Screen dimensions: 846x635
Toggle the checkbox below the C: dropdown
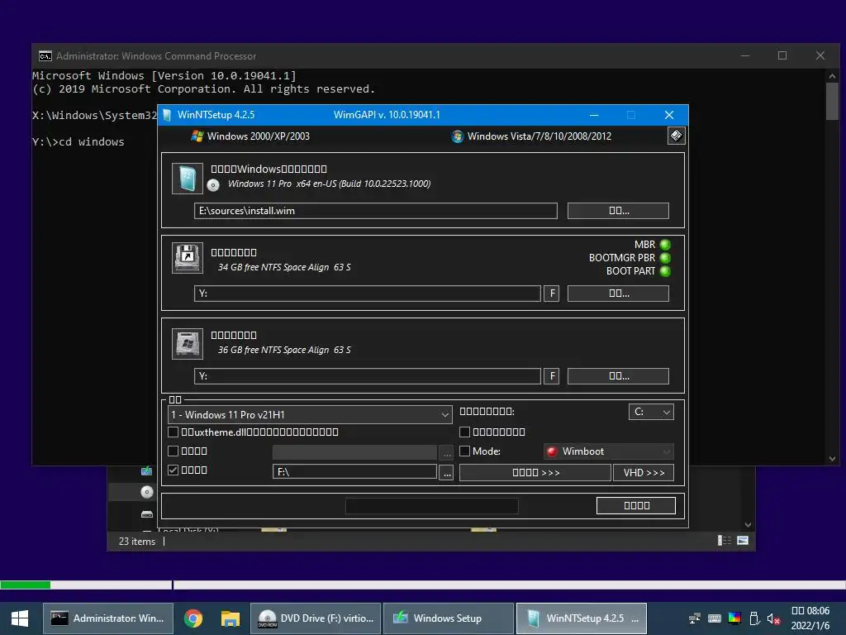point(464,432)
